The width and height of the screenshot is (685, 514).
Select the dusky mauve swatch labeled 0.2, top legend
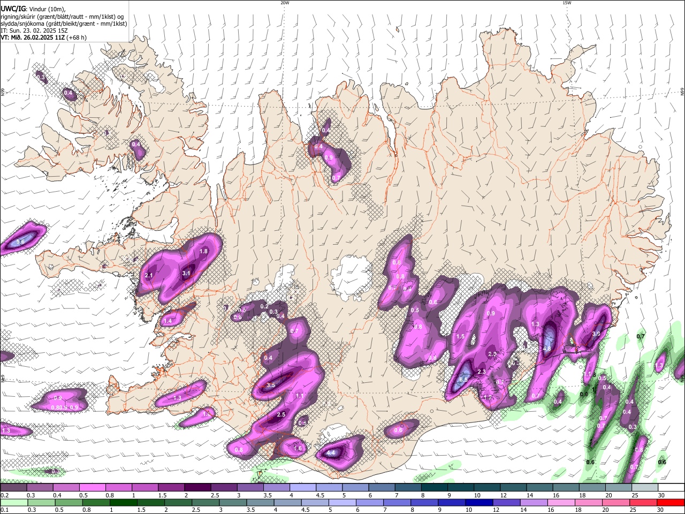13,488
